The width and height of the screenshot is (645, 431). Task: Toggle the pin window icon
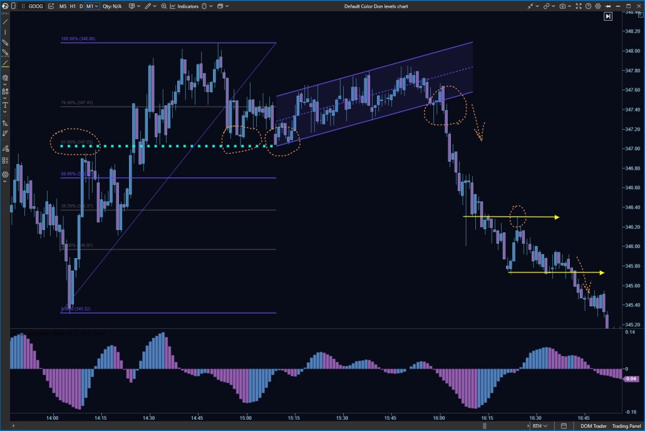[x=608, y=6]
